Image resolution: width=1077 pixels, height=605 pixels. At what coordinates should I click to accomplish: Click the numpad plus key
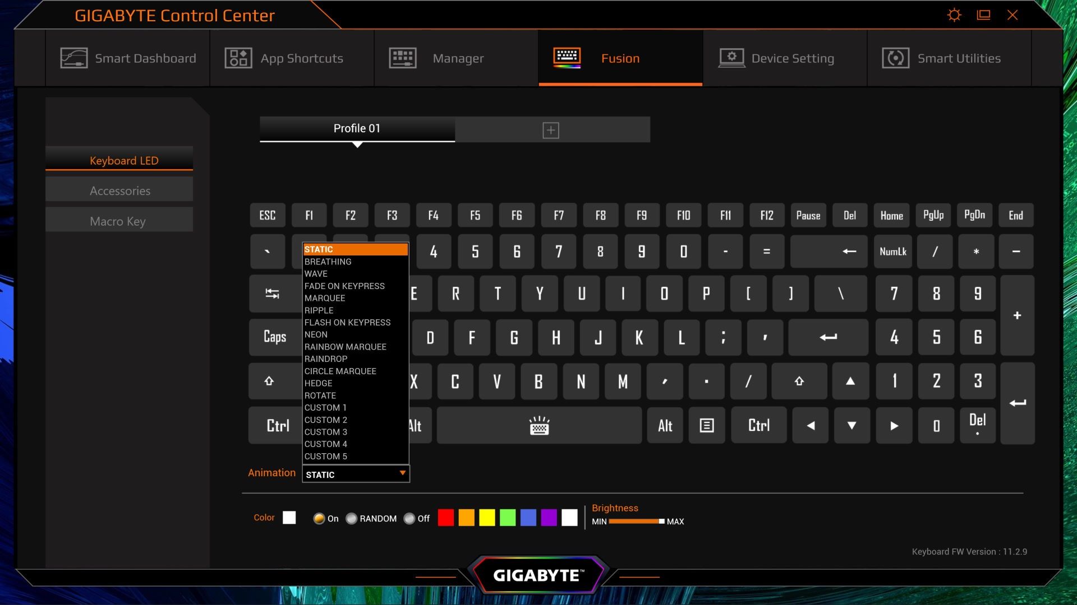(x=1017, y=315)
